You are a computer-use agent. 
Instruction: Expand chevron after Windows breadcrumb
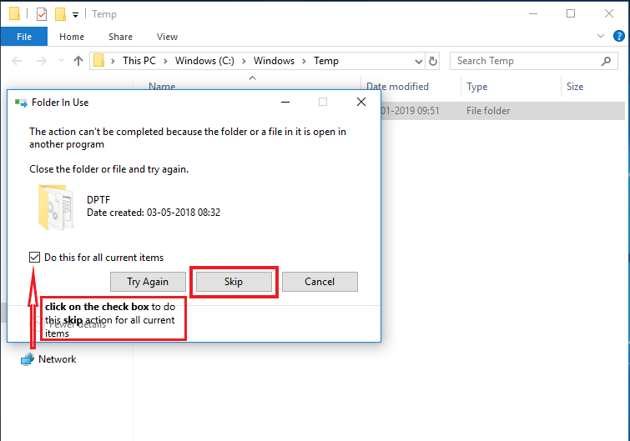pos(304,61)
